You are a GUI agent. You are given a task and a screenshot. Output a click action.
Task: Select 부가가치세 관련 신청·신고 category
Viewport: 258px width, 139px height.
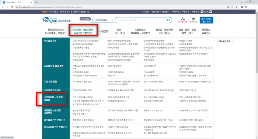tap(56, 127)
